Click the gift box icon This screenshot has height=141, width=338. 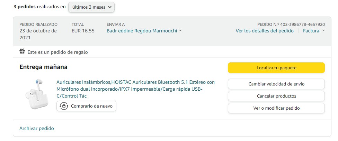pyautogui.click(x=22, y=52)
